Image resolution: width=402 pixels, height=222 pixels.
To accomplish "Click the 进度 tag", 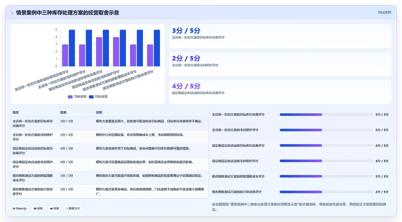I will [x=55, y=208].
